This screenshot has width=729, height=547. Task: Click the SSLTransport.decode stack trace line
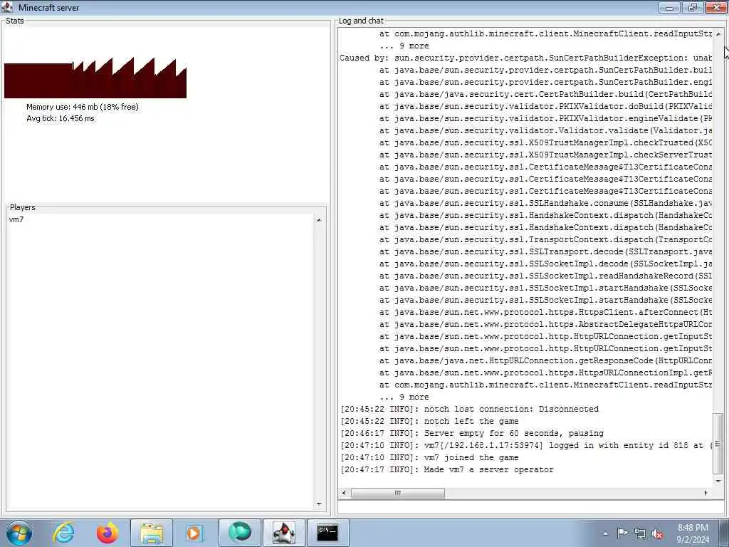pyautogui.click(x=545, y=251)
